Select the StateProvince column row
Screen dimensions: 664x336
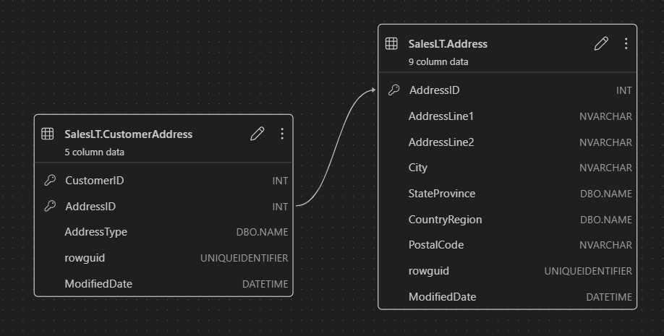point(507,194)
